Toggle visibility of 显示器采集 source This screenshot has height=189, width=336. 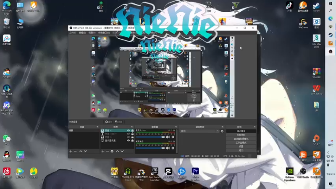(x=129, y=141)
